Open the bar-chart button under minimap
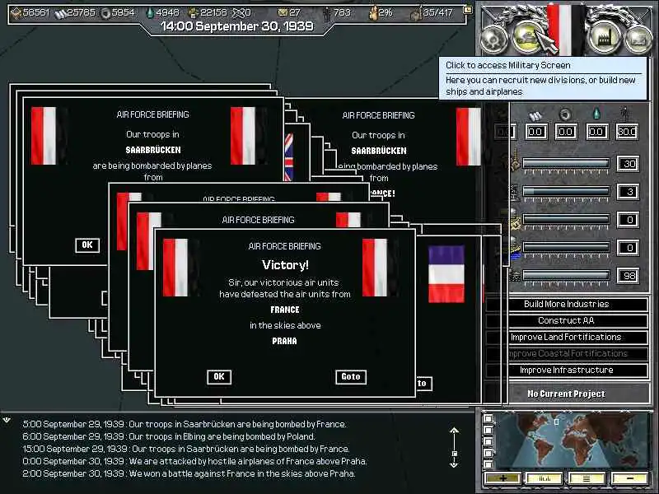This screenshot has width=659, height=494. coord(544,478)
